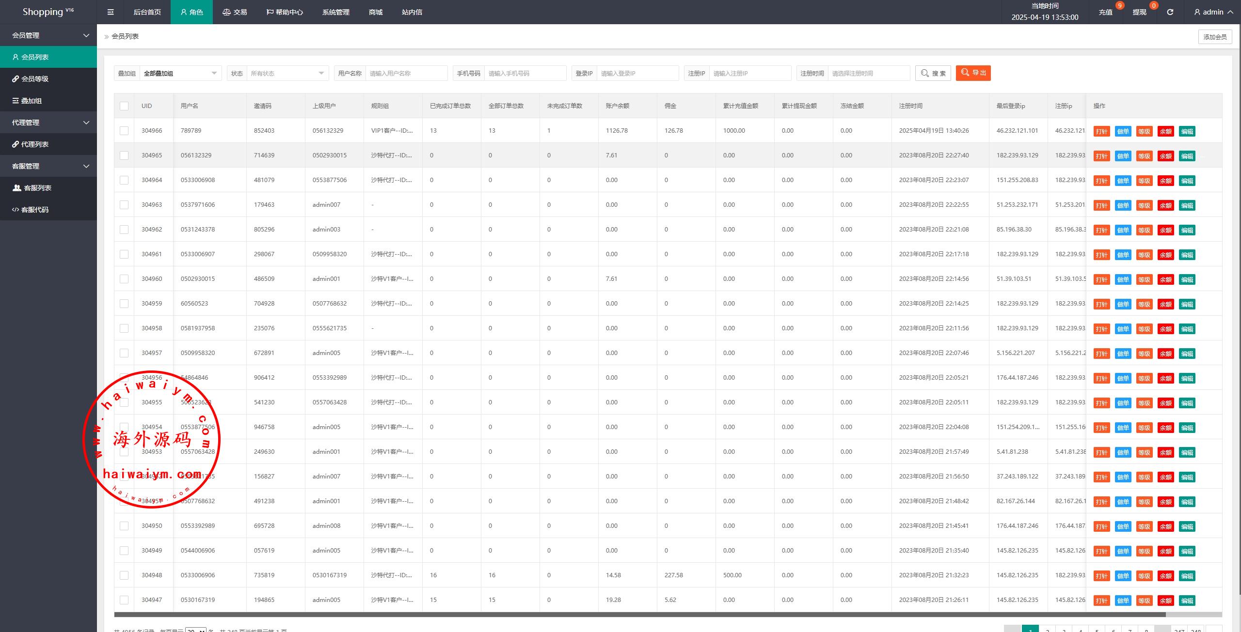The width and height of the screenshot is (1241, 632).
Task: Open the 系统管理 top menu
Action: point(335,12)
